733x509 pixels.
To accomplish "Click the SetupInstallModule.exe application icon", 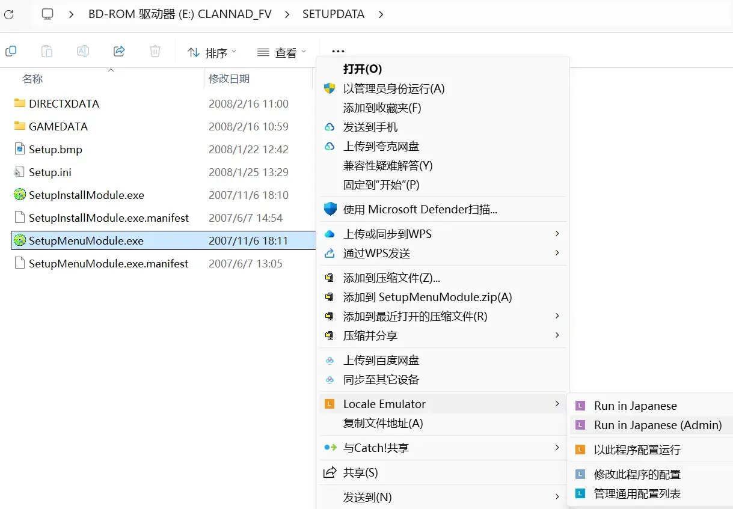I will pos(20,195).
